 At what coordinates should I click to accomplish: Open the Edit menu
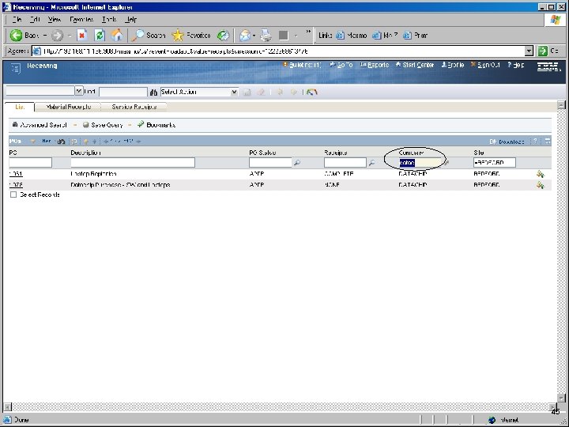click(x=35, y=19)
